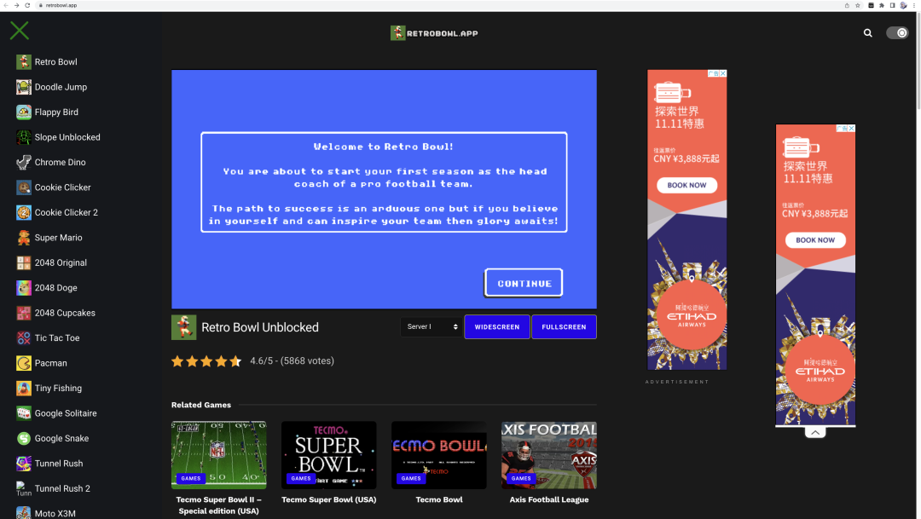Viewport: 921px width, 519px height.
Task: Open Cookie Clicker 2 icon in sidebar
Action: coord(24,212)
